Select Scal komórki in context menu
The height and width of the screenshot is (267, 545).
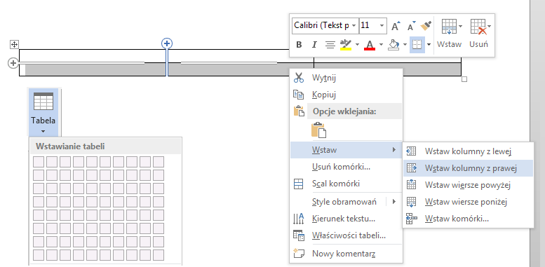(346, 184)
